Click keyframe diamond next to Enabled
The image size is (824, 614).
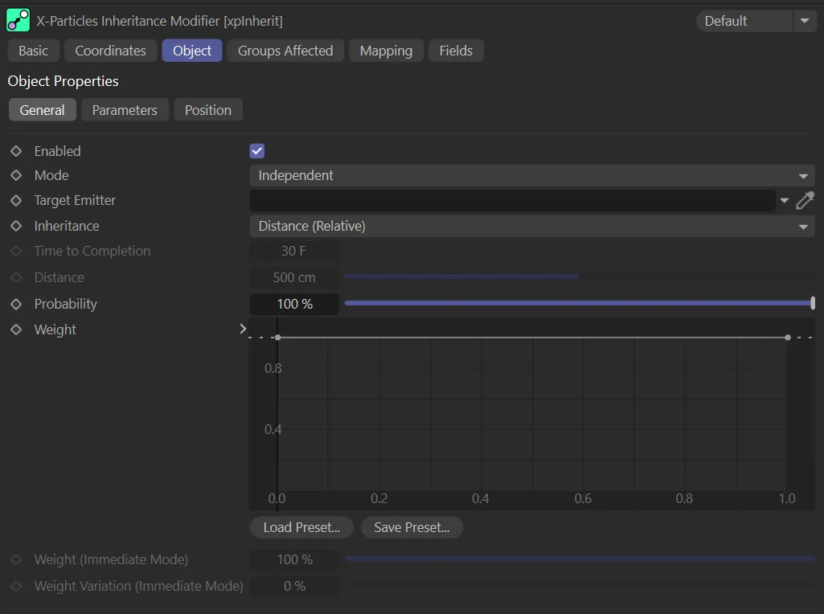pos(16,151)
